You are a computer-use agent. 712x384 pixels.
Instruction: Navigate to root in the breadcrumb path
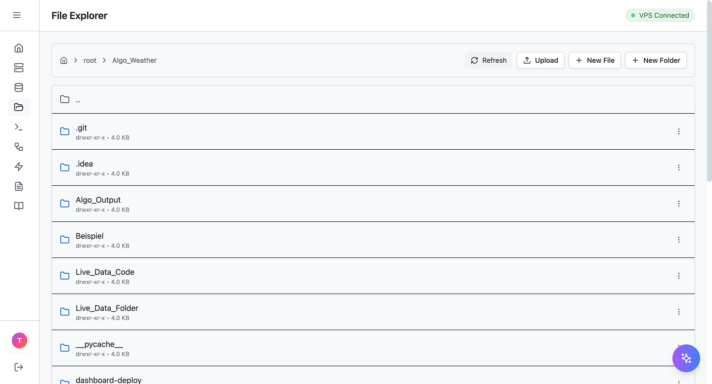coord(90,60)
